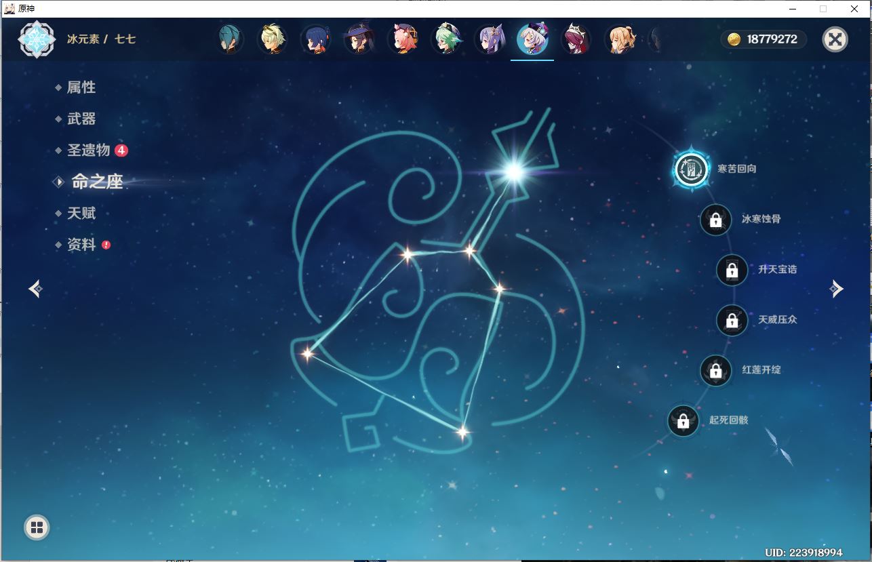Pick the dark-blue-haired Xingqiu portrait
This screenshot has width=872, height=562.
point(316,39)
